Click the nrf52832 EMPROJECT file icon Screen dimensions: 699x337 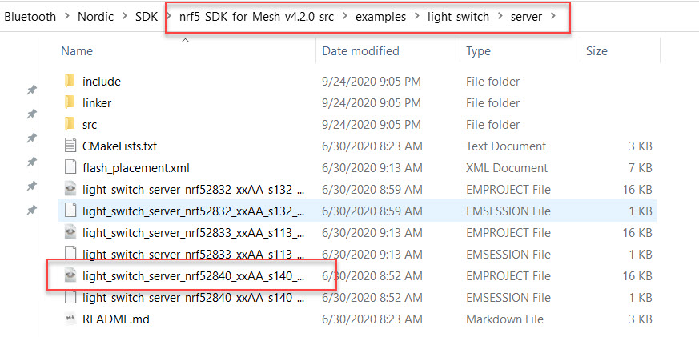70,189
